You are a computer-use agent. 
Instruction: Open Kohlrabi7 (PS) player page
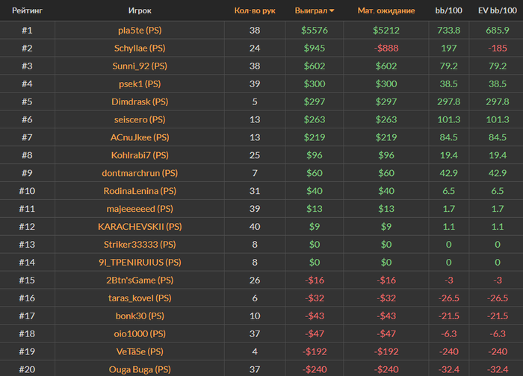[140, 155]
